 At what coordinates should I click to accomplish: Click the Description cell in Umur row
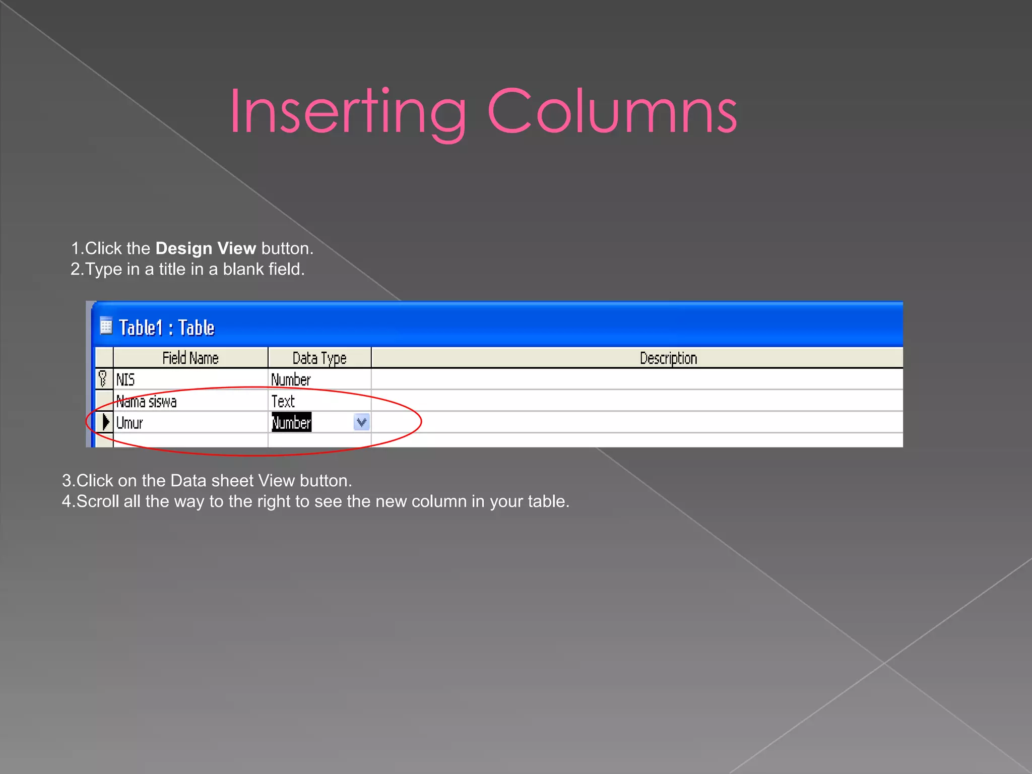[x=637, y=422]
